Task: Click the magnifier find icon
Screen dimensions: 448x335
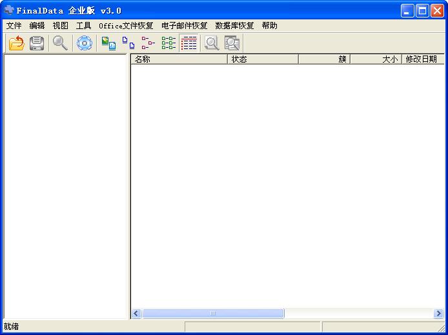Action: tap(60, 43)
